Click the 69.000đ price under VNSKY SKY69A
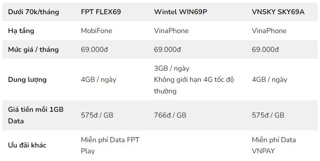The image size is (320, 161). pos(266,50)
